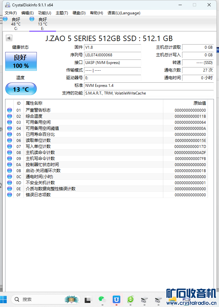Select raw value 00000000000064
This screenshot has width=219, height=307.
[x=190, y=122]
